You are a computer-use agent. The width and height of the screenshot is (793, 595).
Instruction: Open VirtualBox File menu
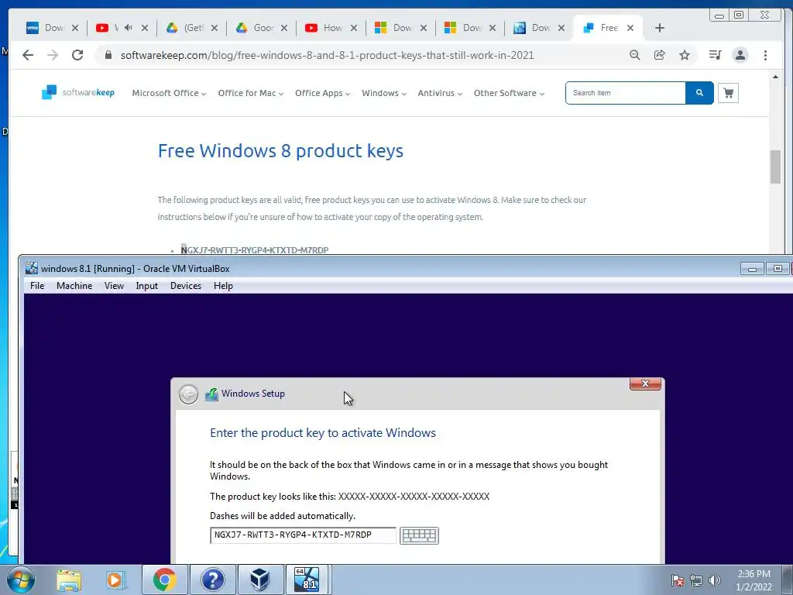pyautogui.click(x=37, y=286)
